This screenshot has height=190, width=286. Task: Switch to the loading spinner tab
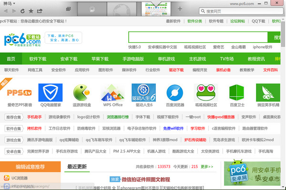pyautogui.click(x=92, y=9)
